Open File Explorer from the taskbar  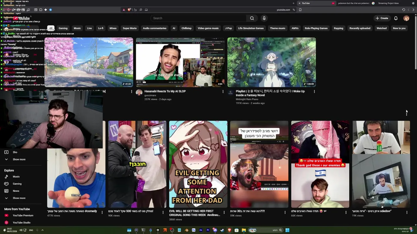click(x=244, y=230)
